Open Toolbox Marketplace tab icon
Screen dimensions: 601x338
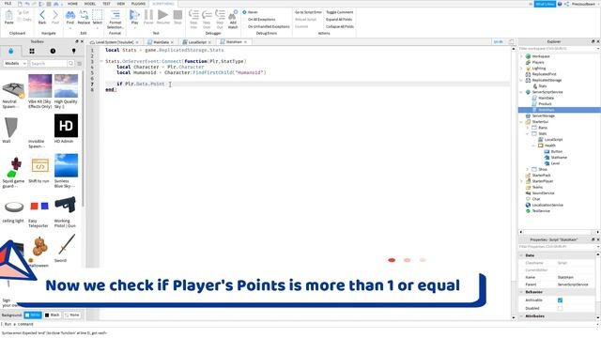click(x=10, y=51)
